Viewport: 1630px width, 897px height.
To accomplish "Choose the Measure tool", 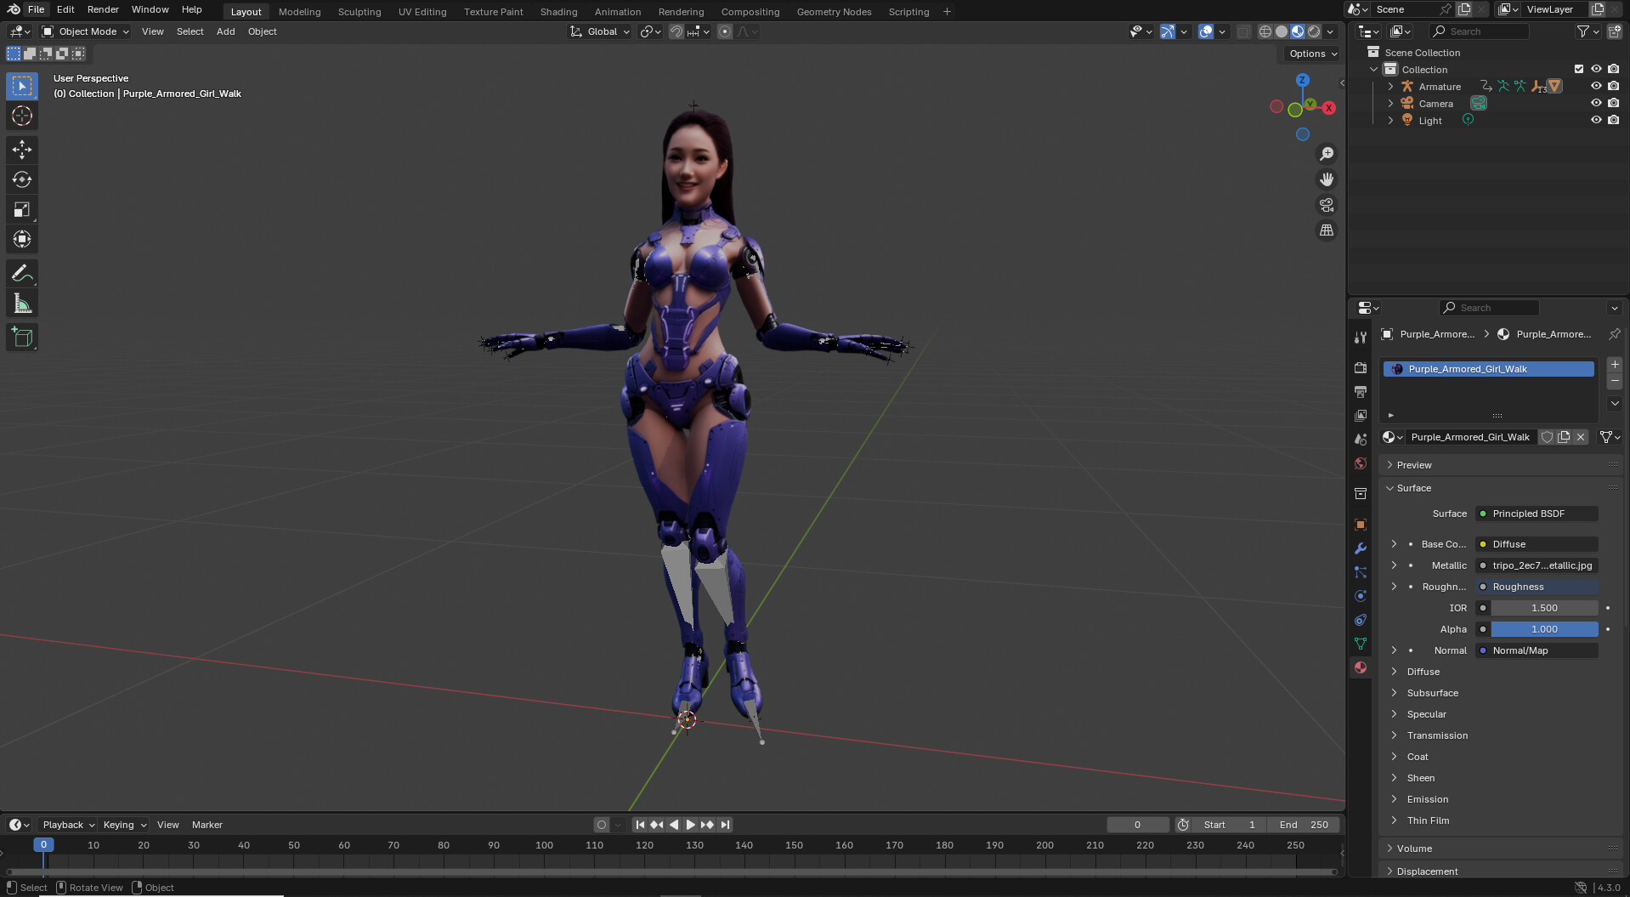I will click(x=22, y=304).
